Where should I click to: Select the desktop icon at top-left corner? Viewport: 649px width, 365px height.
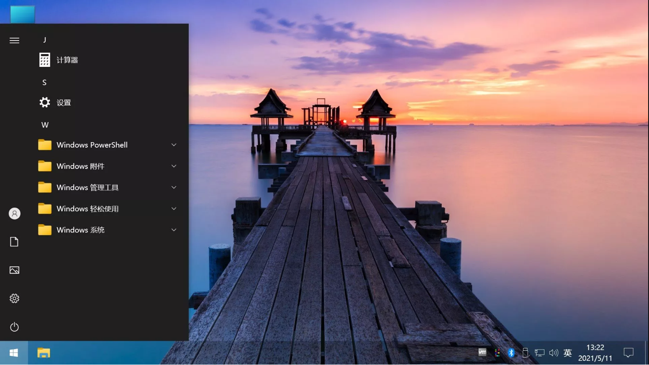pyautogui.click(x=23, y=14)
